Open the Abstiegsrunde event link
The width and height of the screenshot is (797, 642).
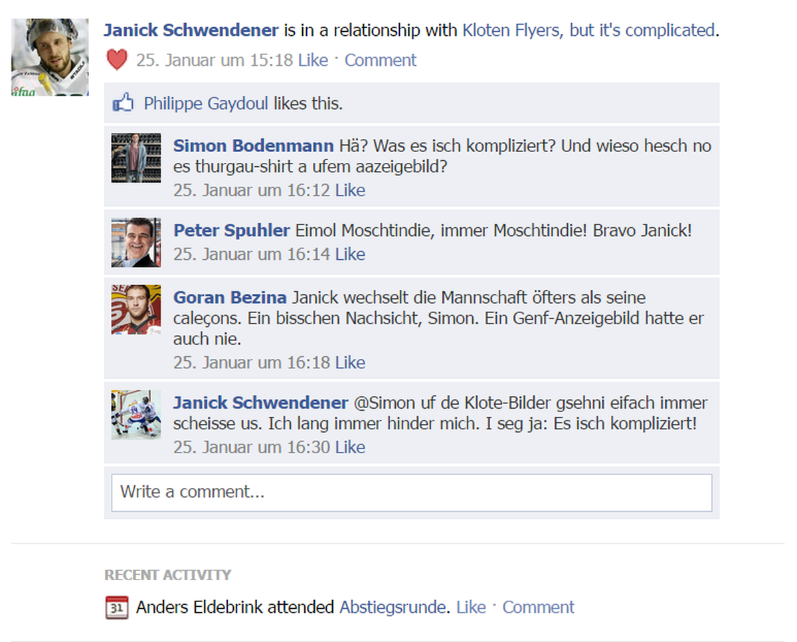pyautogui.click(x=393, y=607)
